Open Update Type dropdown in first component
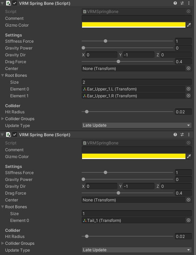Screen dimensions: 196x255 point(137,125)
